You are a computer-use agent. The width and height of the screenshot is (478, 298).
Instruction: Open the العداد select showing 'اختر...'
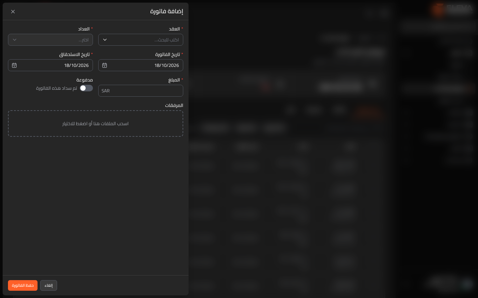[x=50, y=40]
